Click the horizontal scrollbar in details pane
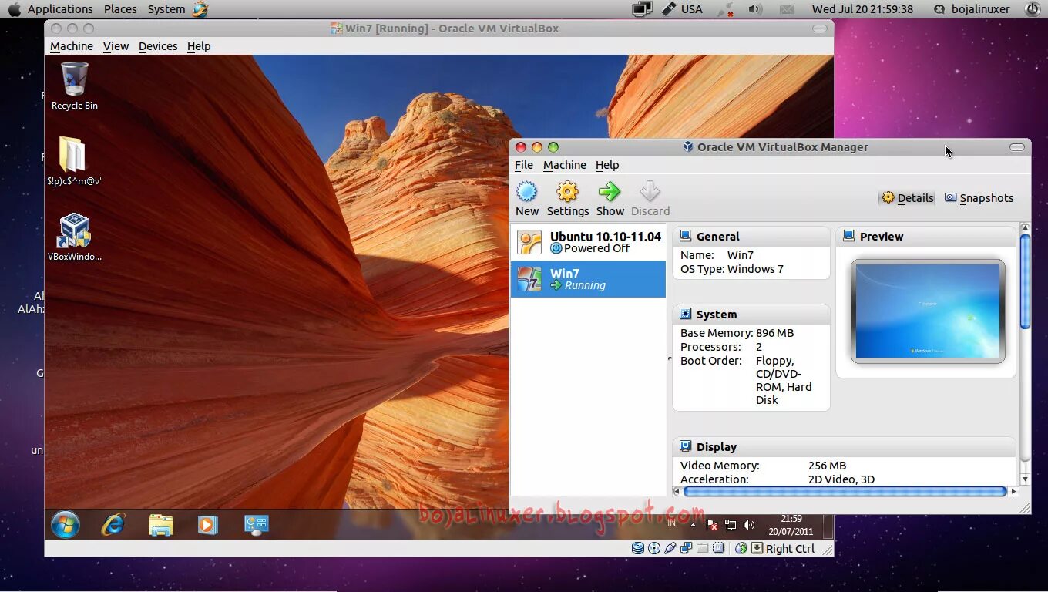 pos(845,491)
